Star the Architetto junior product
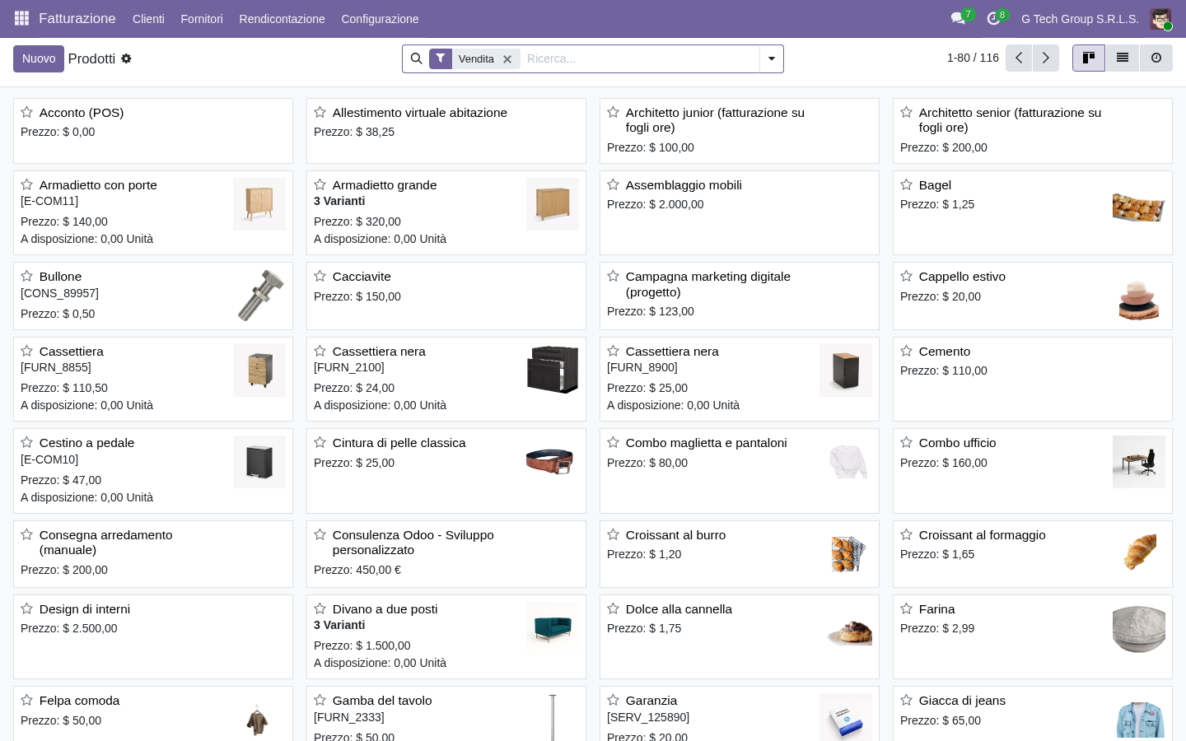This screenshot has height=741, width=1186. point(614,112)
